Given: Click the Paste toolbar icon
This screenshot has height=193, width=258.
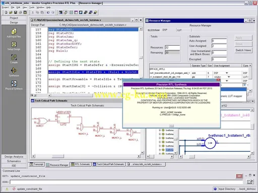Looking at the screenshot, I should point(42,13).
